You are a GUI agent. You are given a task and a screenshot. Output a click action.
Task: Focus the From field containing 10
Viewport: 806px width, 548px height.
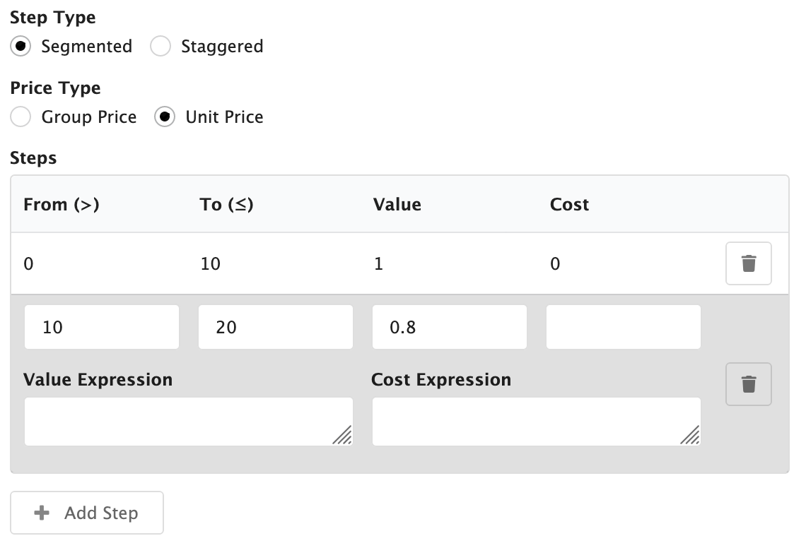pos(101,327)
